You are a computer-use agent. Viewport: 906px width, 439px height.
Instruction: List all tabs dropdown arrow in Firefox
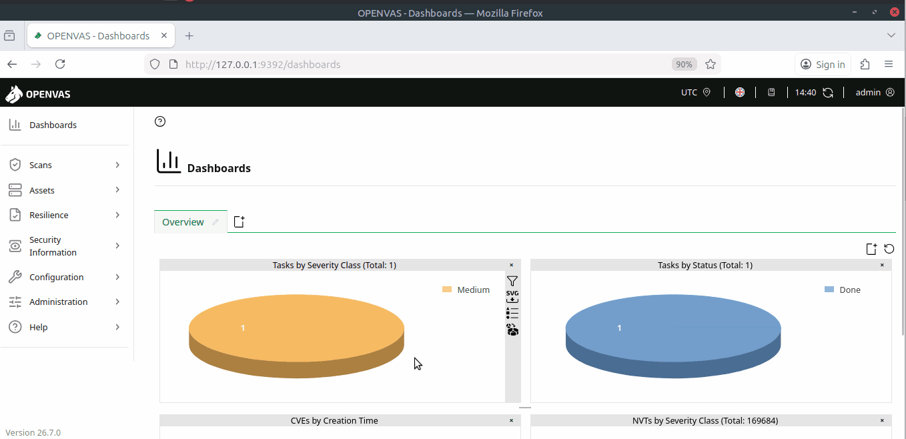click(x=891, y=35)
